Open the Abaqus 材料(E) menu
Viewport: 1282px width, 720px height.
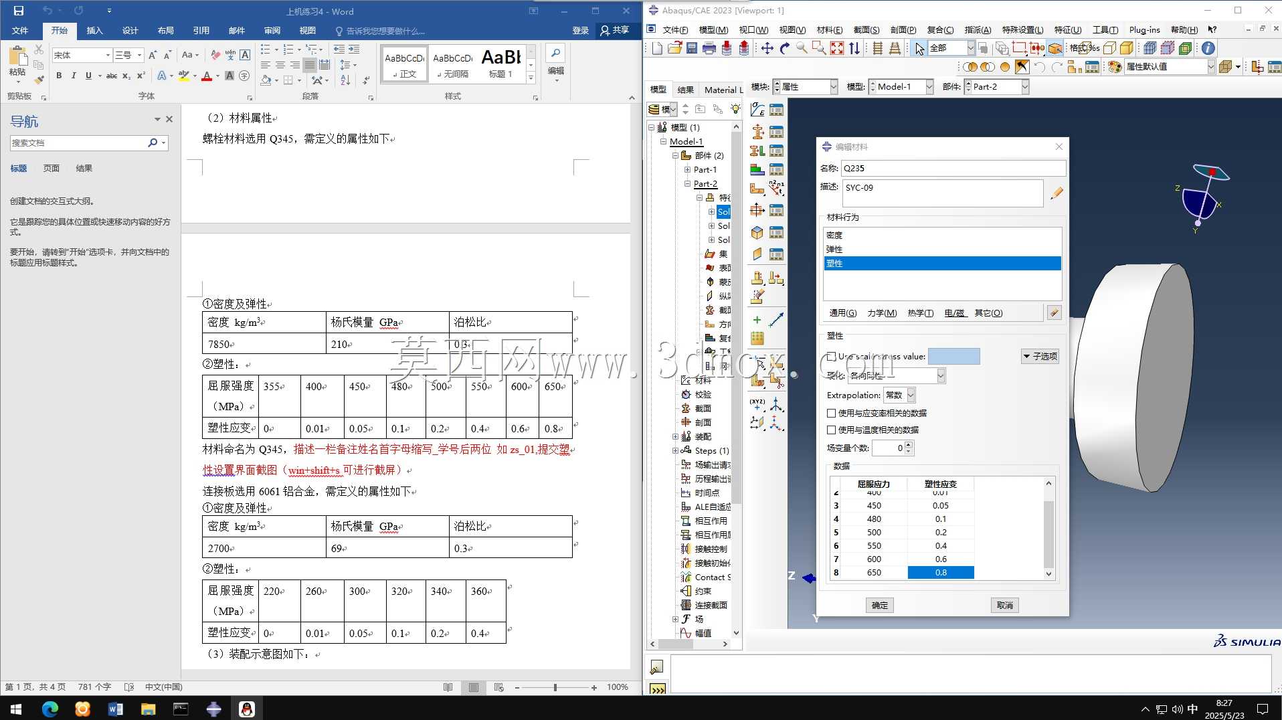click(x=829, y=29)
